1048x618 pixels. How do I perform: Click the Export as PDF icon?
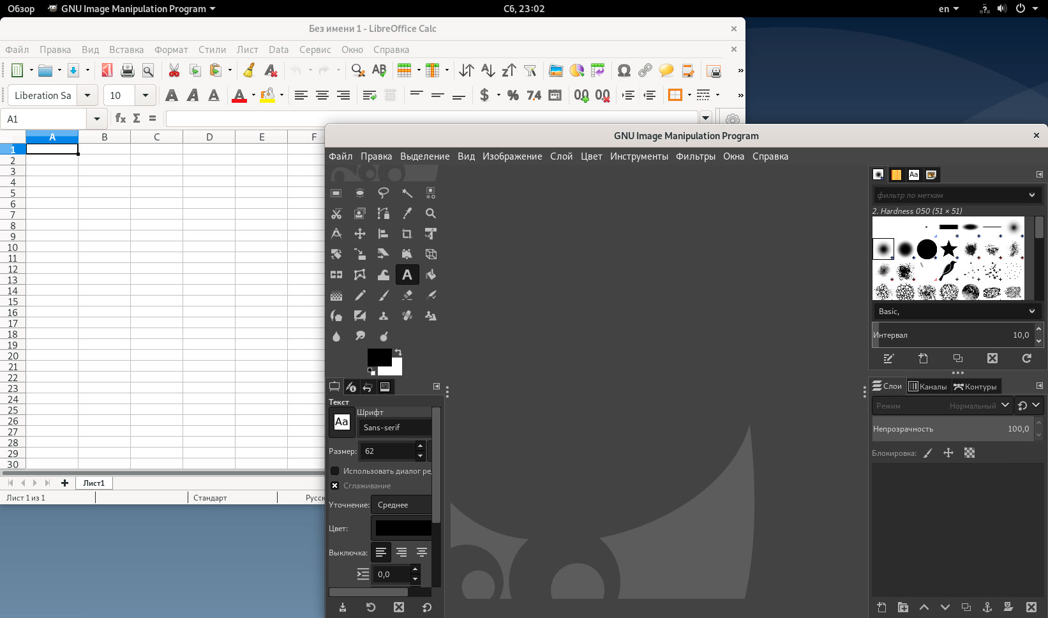pos(107,70)
